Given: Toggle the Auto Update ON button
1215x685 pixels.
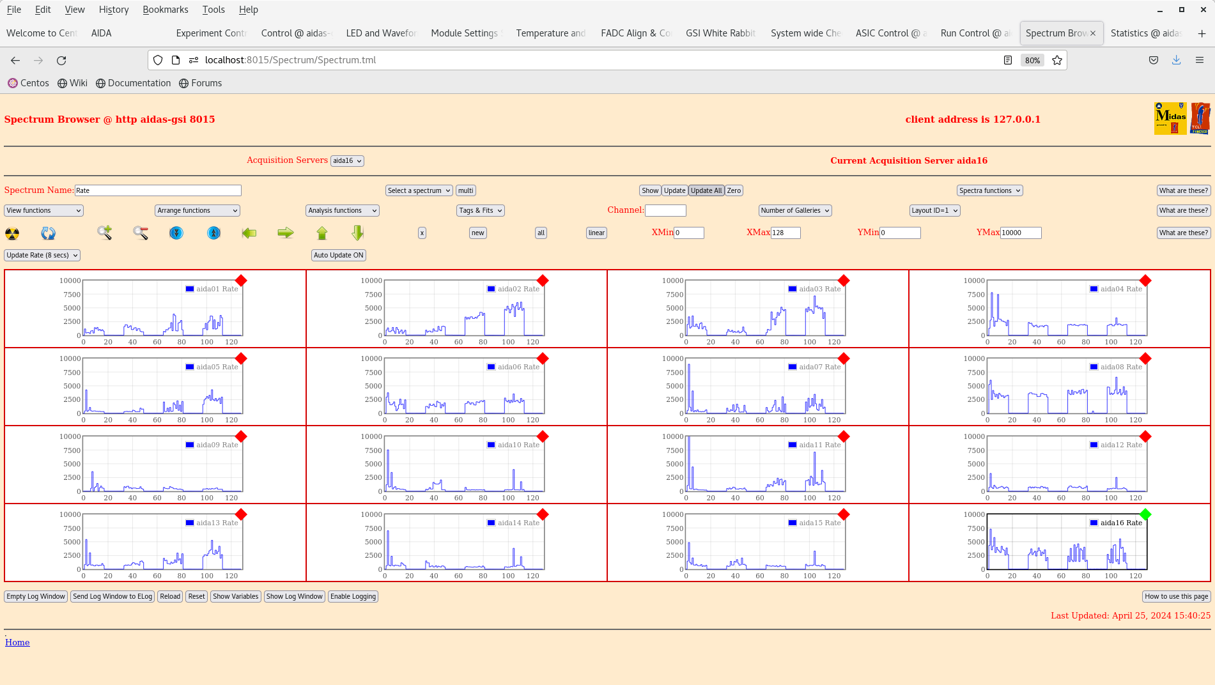Looking at the screenshot, I should pos(339,255).
